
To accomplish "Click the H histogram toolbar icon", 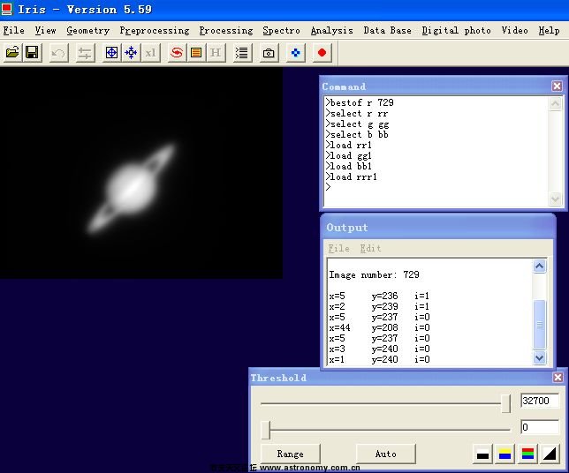I will click(x=216, y=53).
